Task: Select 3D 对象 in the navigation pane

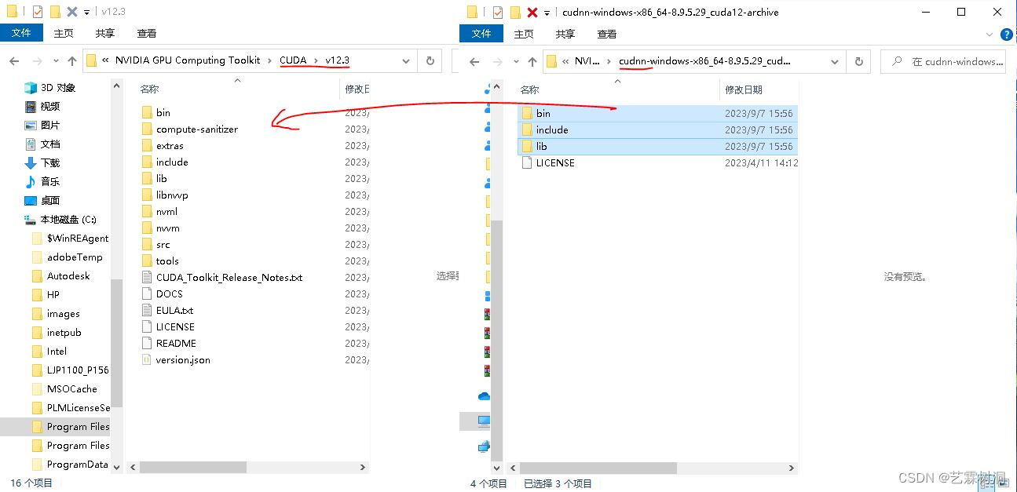Action: (50, 88)
